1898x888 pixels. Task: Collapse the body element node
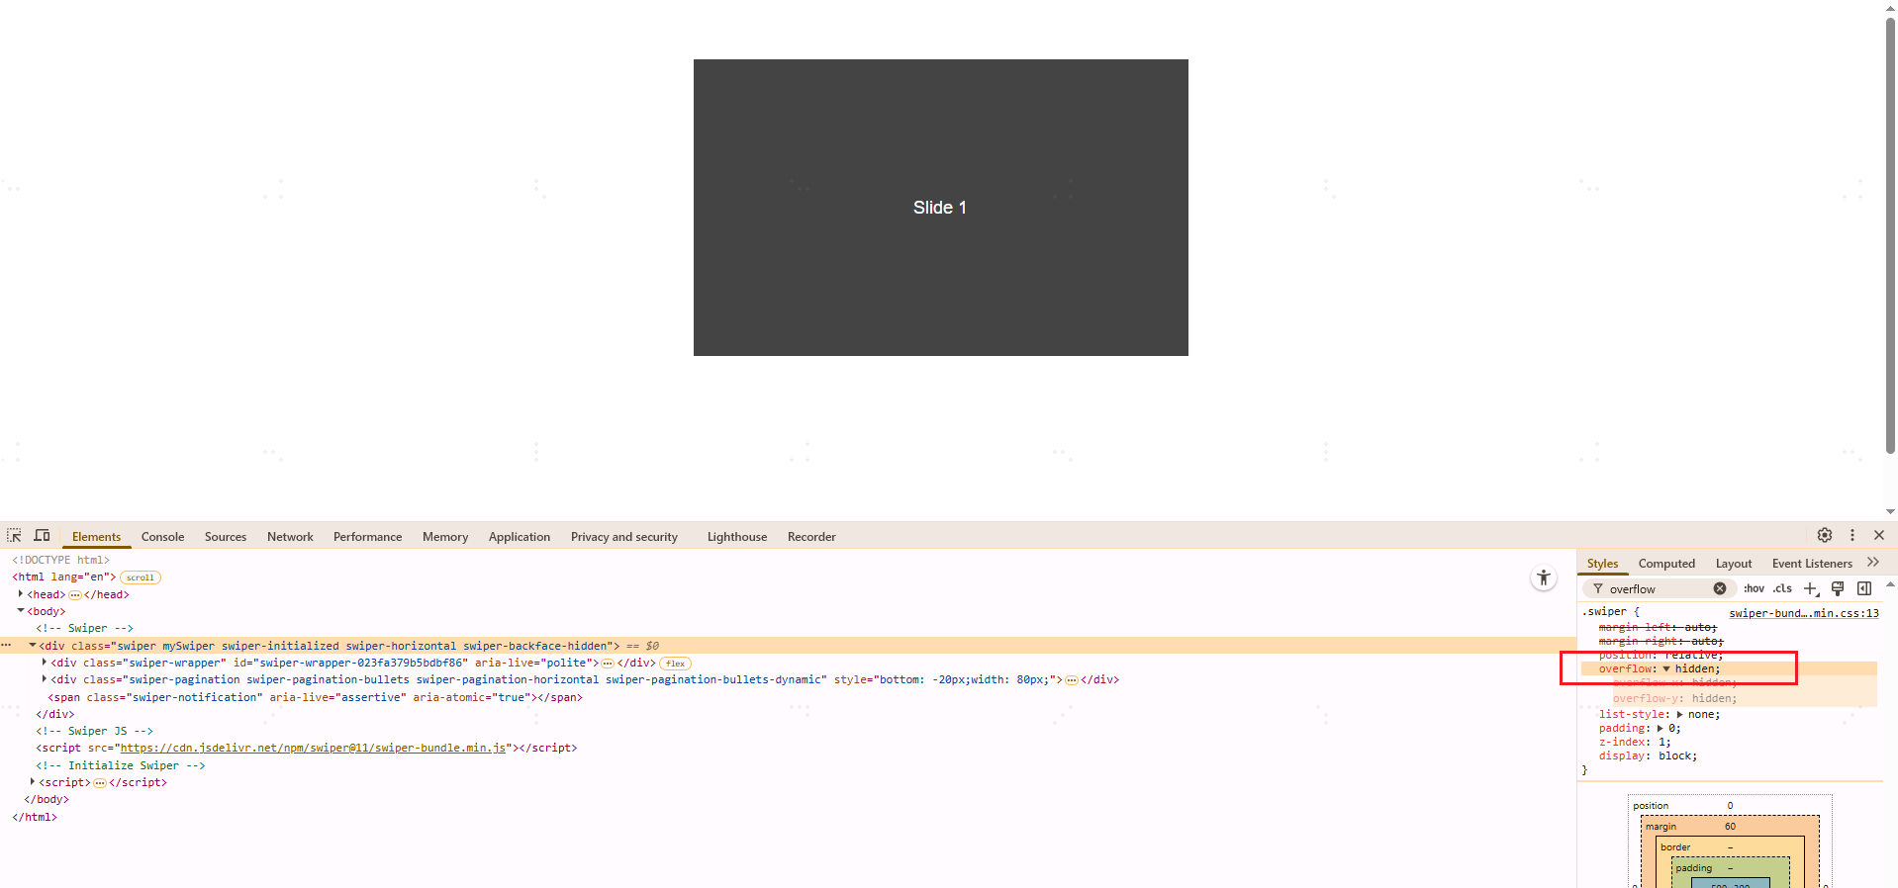coord(21,611)
